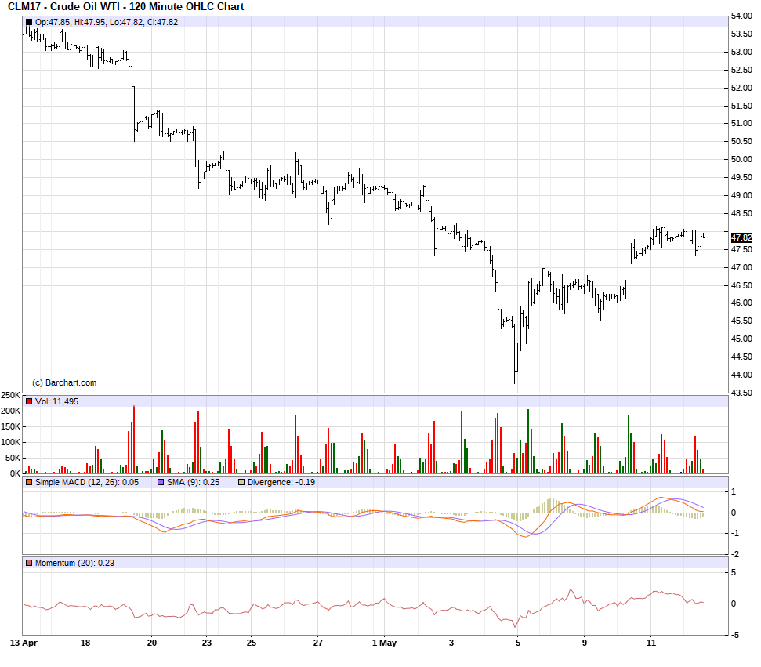Click the '25' date axis label
The width and height of the screenshot is (761, 667).
pos(252,643)
